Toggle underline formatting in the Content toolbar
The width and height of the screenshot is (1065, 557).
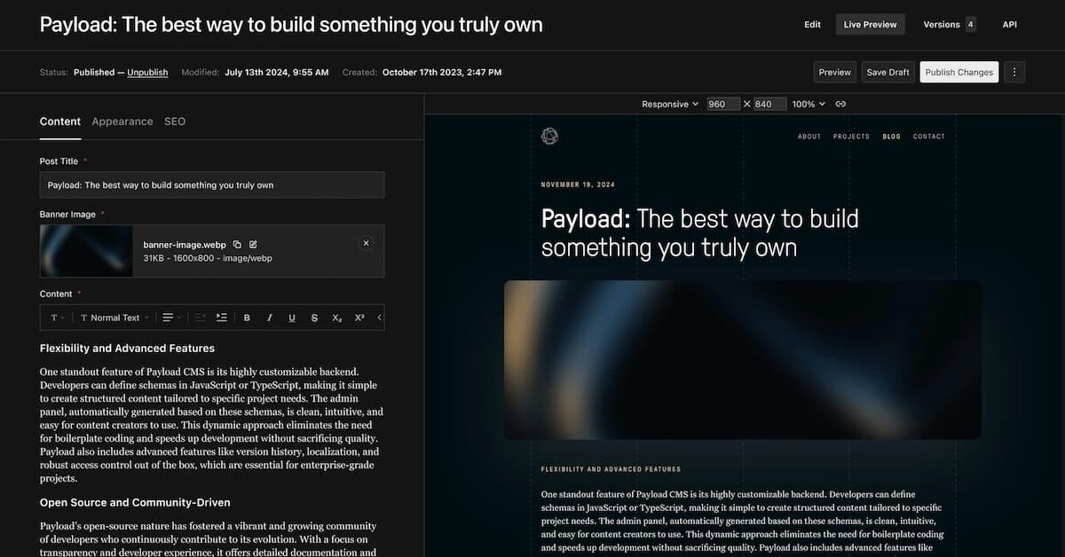tap(292, 318)
